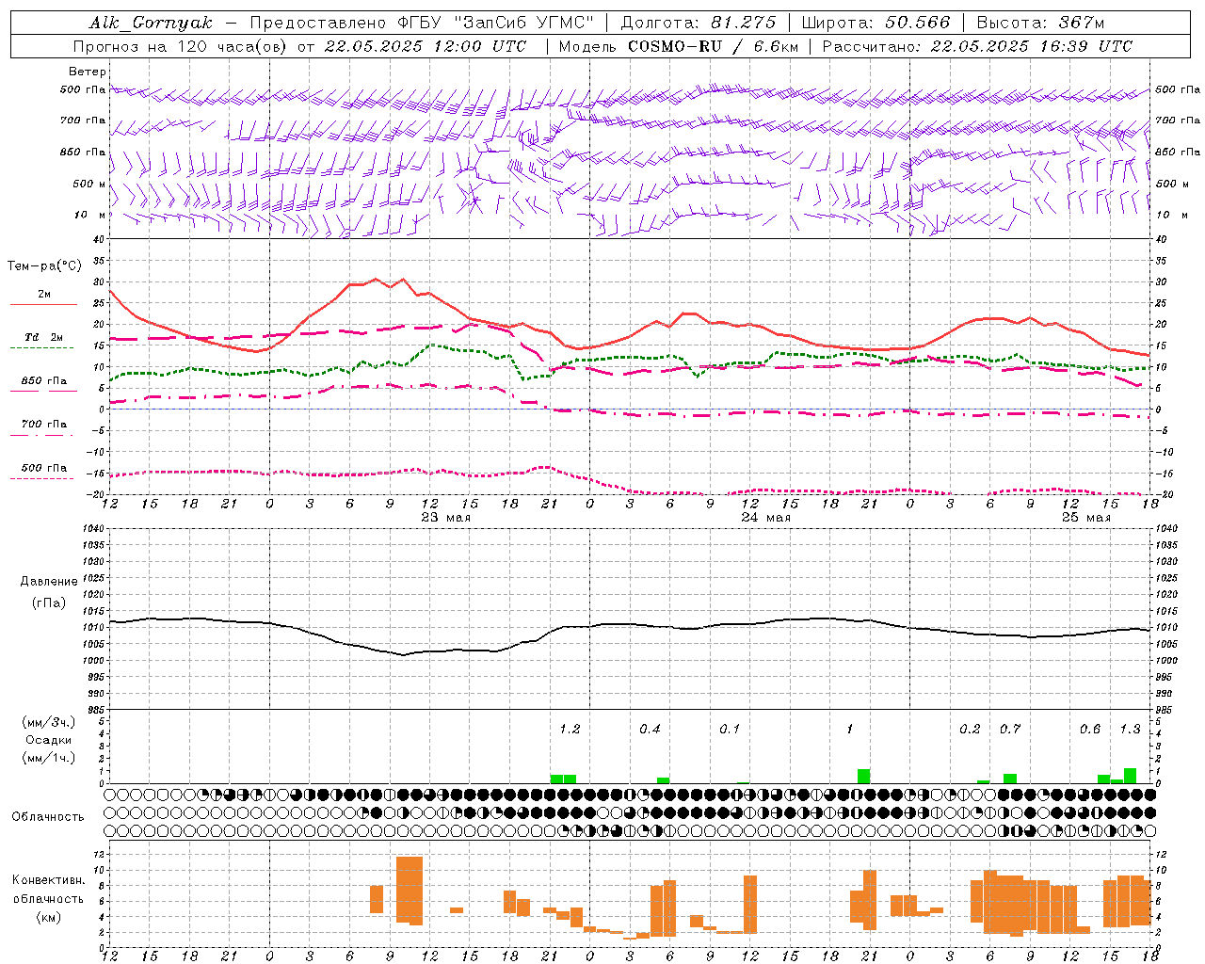
Task: Click the '0.4' three-hour precipitation value
Action: 650,730
